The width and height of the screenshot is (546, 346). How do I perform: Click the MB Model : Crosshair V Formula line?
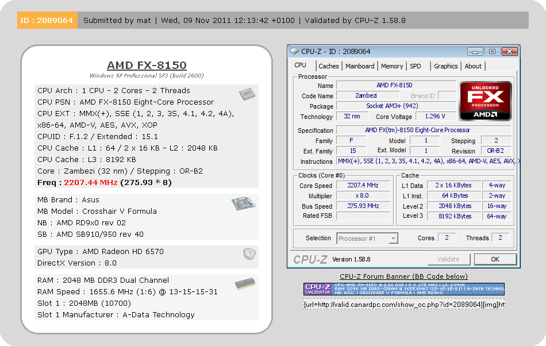click(97, 212)
